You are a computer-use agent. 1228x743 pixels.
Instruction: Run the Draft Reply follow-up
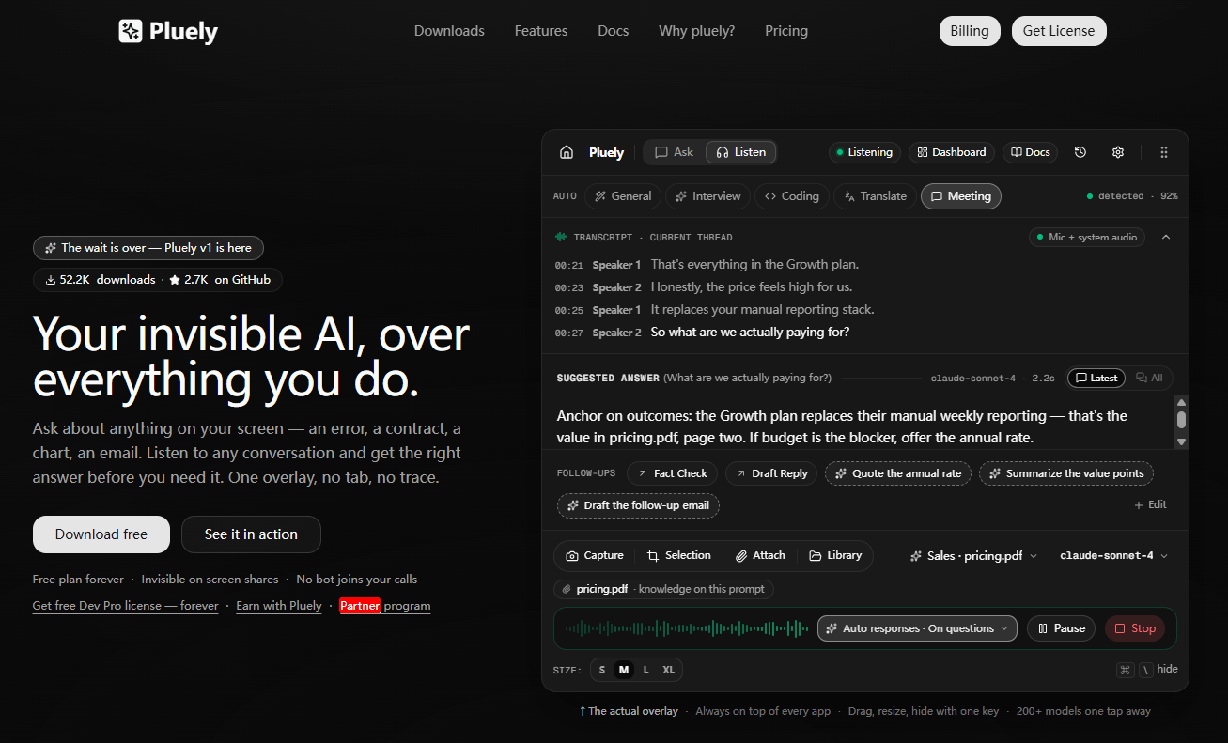771,473
